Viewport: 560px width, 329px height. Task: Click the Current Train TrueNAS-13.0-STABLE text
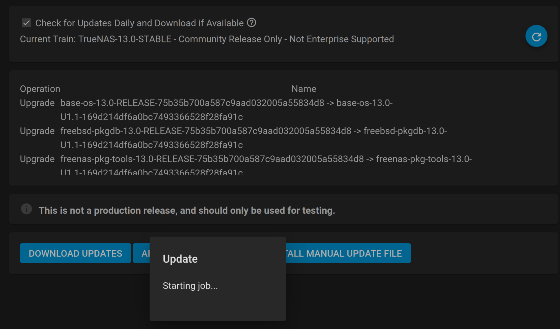coord(207,39)
